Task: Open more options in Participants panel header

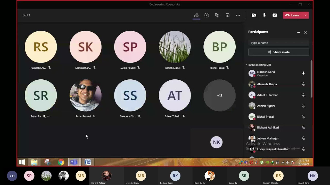Action: tap(298, 33)
